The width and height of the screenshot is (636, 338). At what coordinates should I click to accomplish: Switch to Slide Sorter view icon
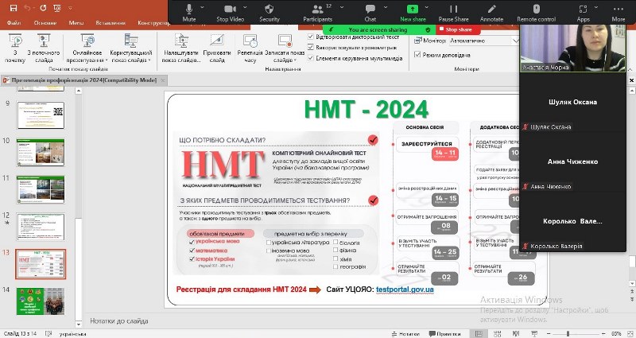coord(498,333)
